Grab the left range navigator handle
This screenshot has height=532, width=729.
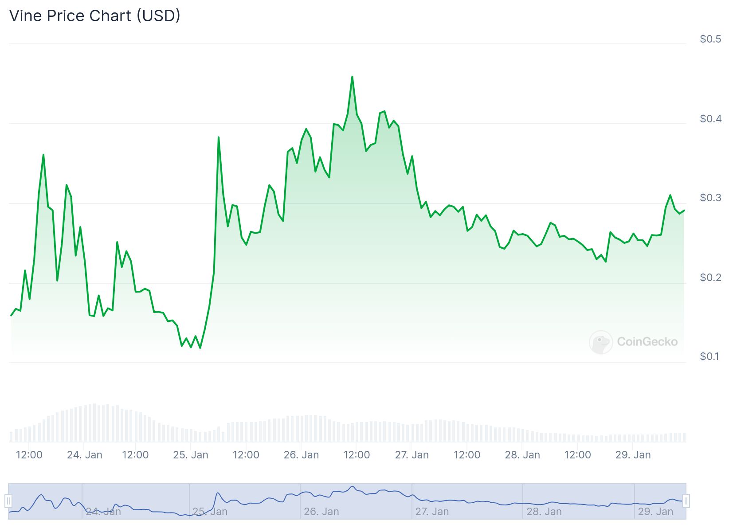(8, 501)
